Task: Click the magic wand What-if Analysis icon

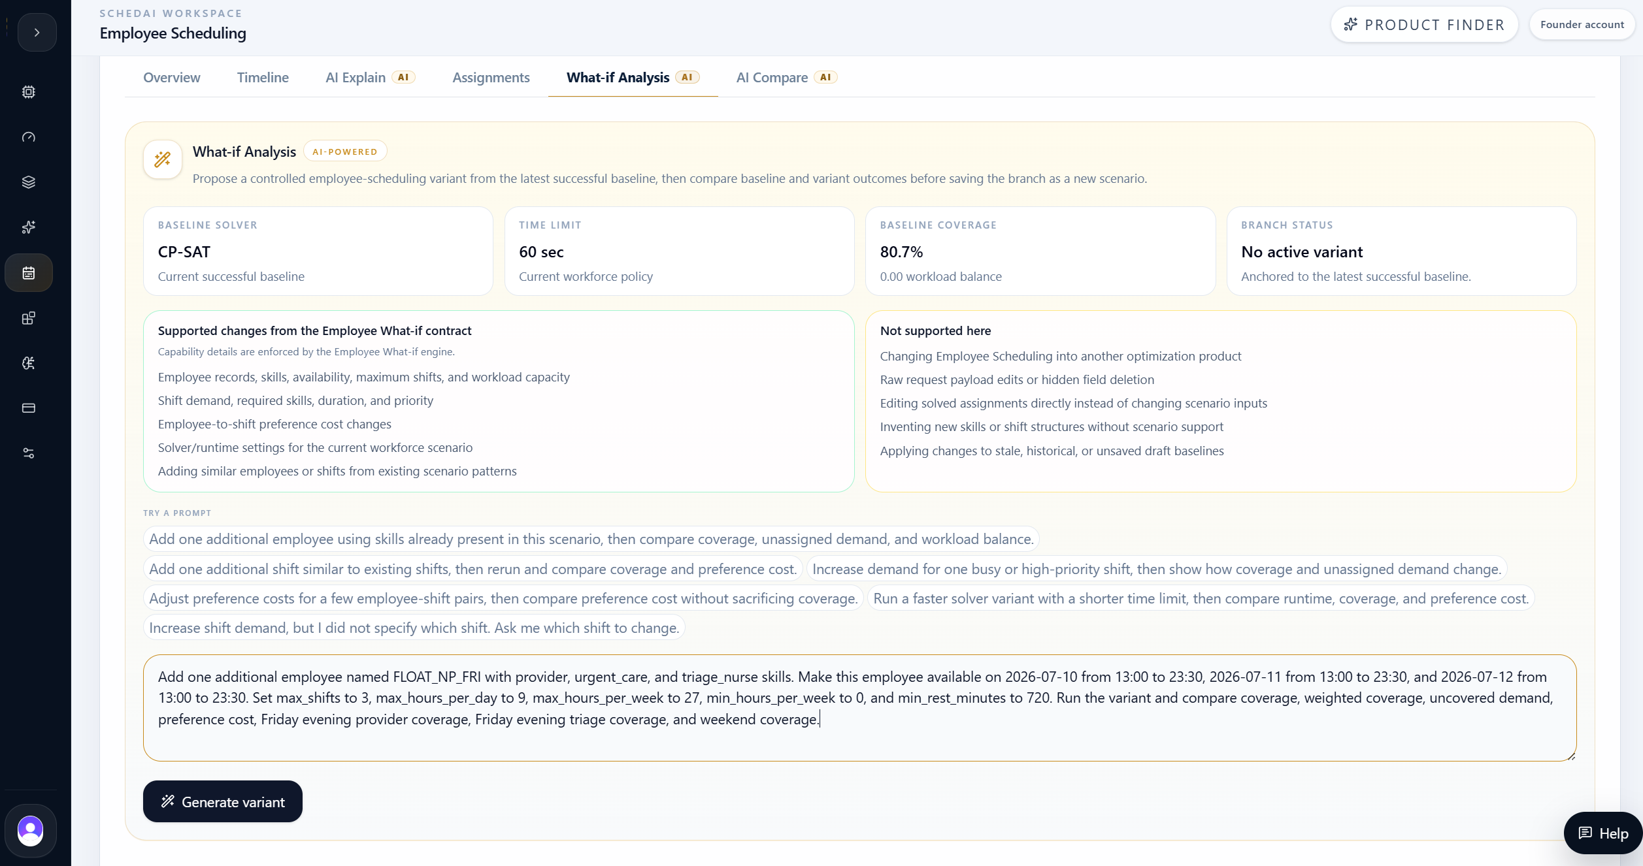Action: coord(163,159)
